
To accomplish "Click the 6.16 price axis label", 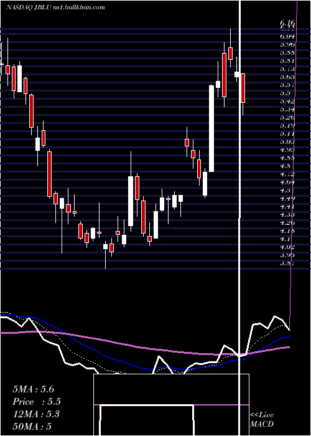I will click(x=287, y=23).
